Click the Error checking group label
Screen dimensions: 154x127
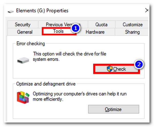tap(31, 44)
